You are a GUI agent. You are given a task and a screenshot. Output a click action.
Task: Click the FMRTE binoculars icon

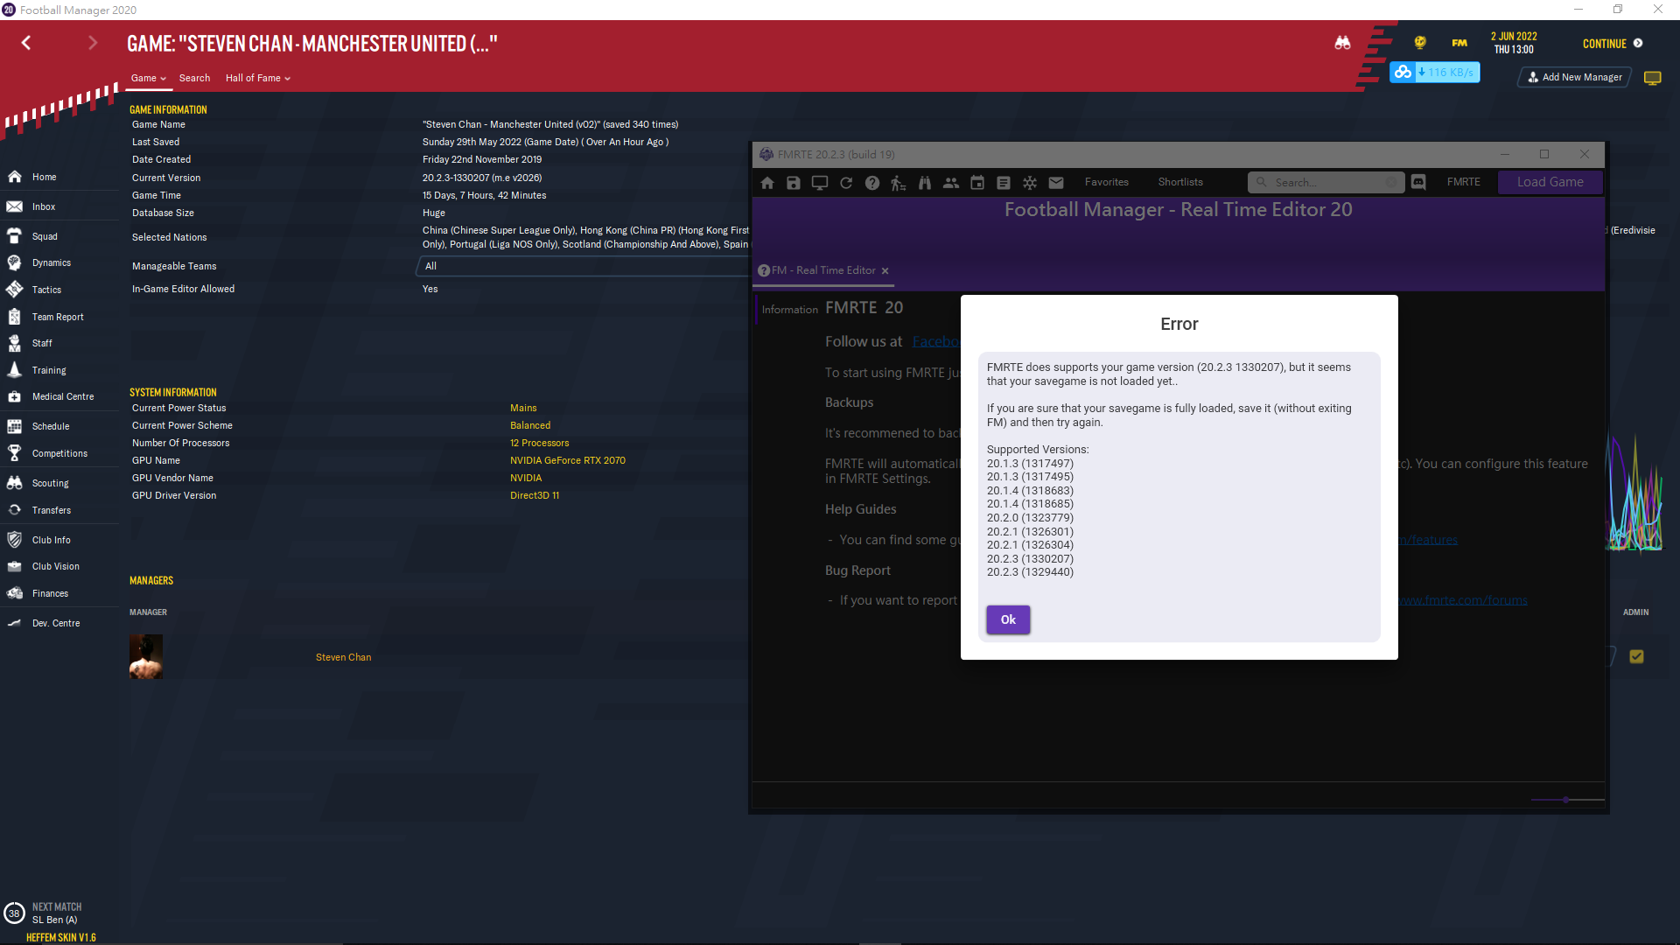click(925, 183)
